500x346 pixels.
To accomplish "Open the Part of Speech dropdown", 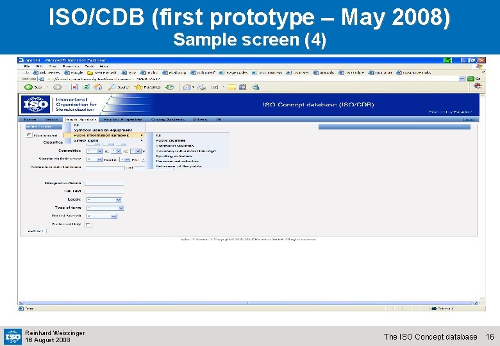I will pyautogui.click(x=102, y=217).
